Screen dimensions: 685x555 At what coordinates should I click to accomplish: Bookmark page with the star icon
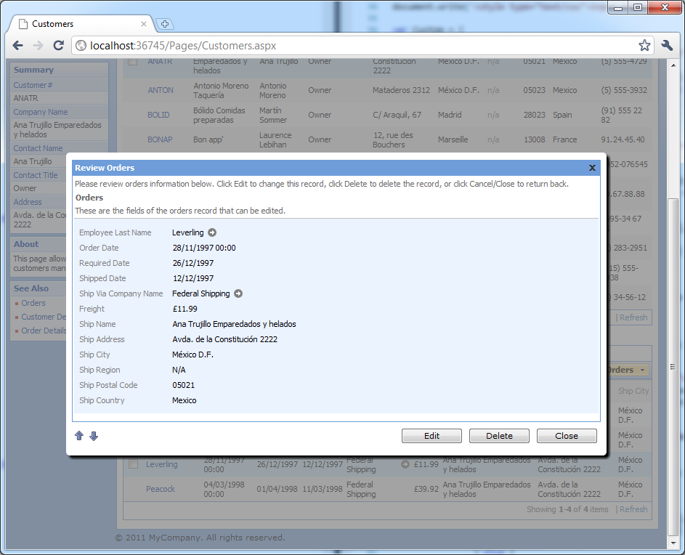click(x=644, y=46)
